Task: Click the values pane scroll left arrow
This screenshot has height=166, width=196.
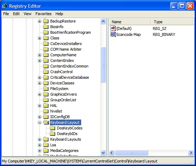Action: click(112, 153)
